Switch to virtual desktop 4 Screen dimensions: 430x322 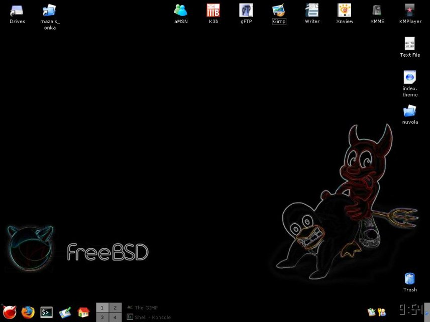click(x=115, y=317)
